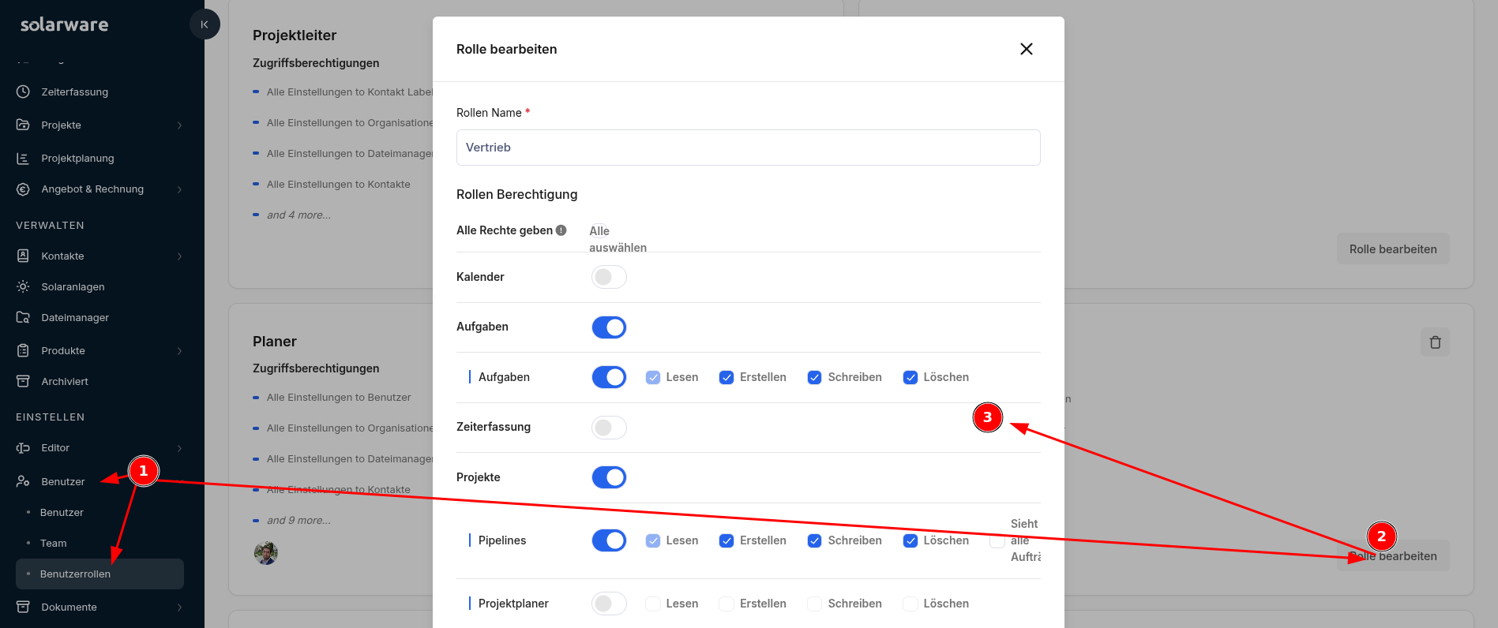The height and width of the screenshot is (628, 1498).
Task: Click the Projektplanung icon in sidebar
Action: click(x=23, y=158)
